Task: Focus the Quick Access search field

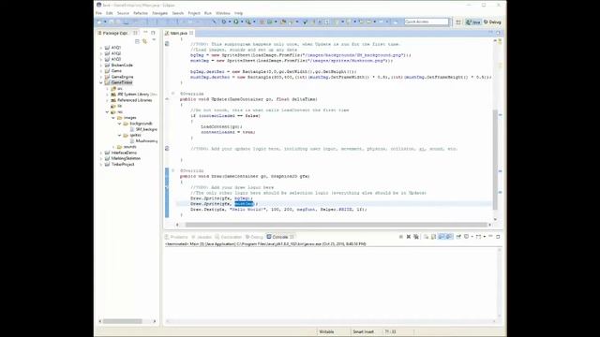Action: pos(427,22)
